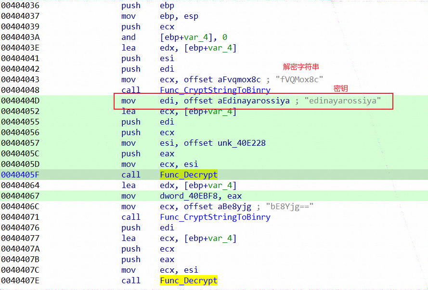
Task: Select address 00404036 at push ebp
Action: pyautogui.click(x=20, y=5)
